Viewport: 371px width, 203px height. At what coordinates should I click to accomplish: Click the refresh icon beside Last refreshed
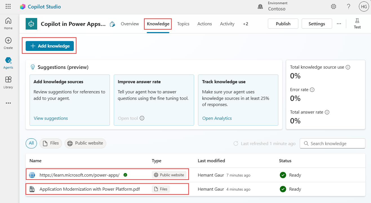(236, 143)
